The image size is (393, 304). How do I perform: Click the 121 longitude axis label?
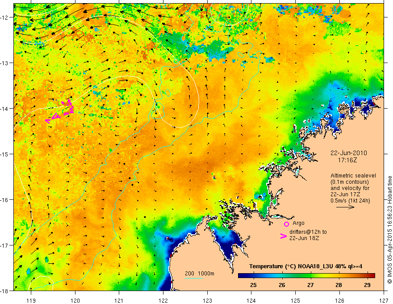pos(119,300)
